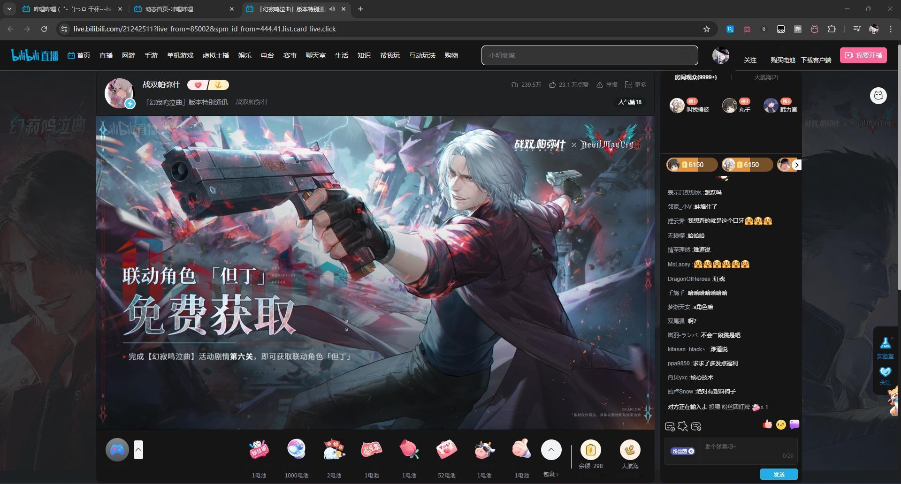Viewport: 901px width, 484px height.
Task: Focus the 发个弹幕呗 chat input
Action: point(749,451)
